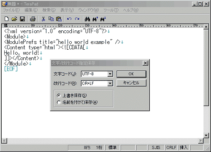This screenshot has height=152, width=211.
Task: Click SJIS in the status bar
Action: [156, 147]
